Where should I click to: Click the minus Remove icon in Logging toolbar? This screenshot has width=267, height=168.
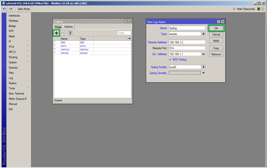(x=62, y=33)
